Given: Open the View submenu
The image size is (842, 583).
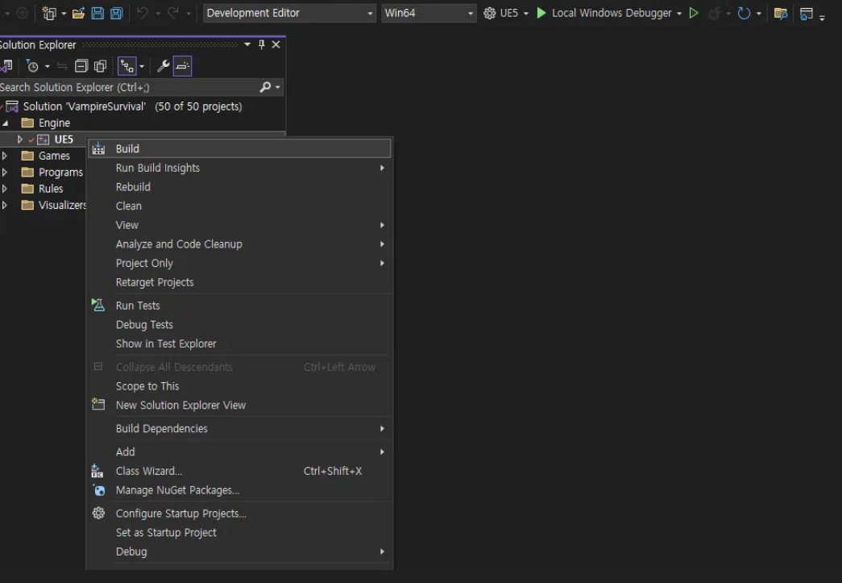Looking at the screenshot, I should pos(239,225).
